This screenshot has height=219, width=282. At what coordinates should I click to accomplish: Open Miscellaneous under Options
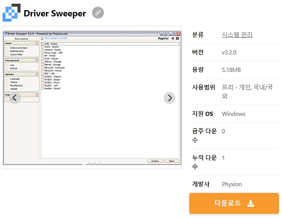pyautogui.click(x=17, y=85)
